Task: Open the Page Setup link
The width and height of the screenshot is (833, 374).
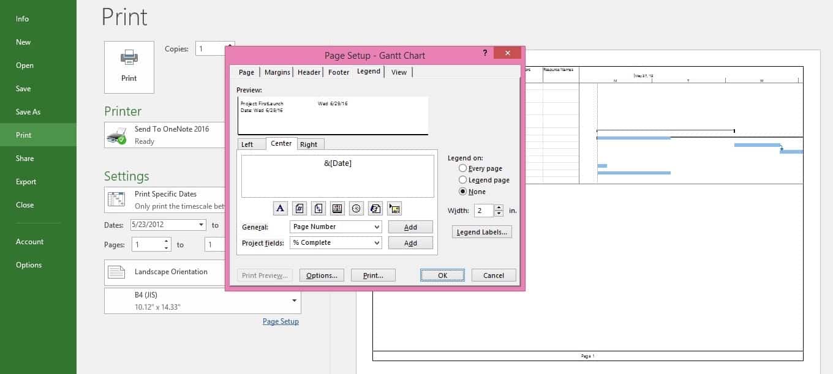Action: (x=281, y=321)
